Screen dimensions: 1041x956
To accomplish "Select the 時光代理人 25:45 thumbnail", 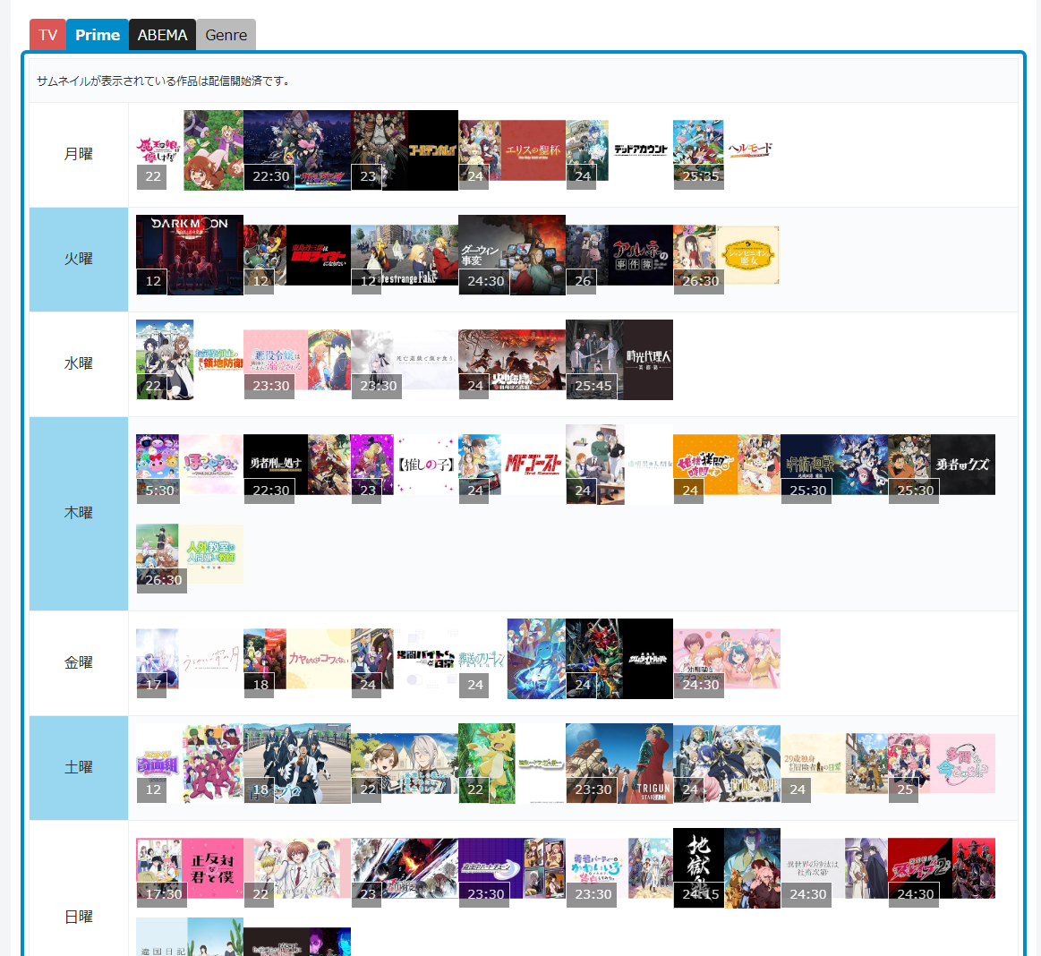I will pyautogui.click(x=619, y=360).
